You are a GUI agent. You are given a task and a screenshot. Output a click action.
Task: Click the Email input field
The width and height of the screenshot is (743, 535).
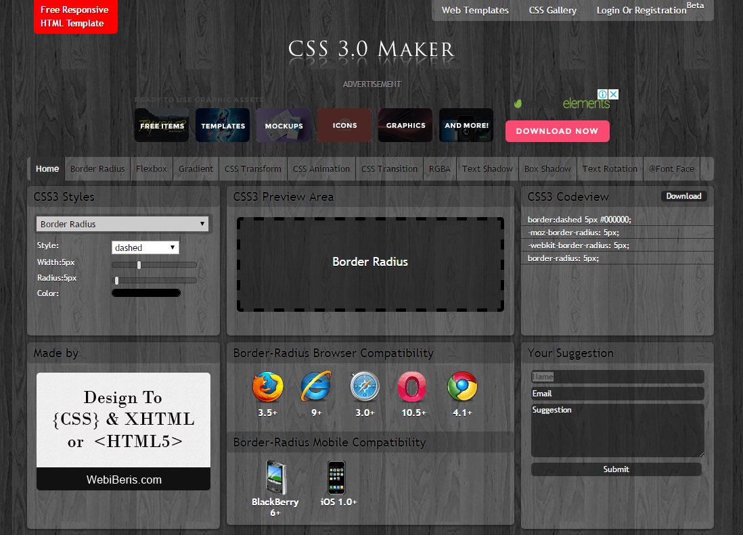617,394
